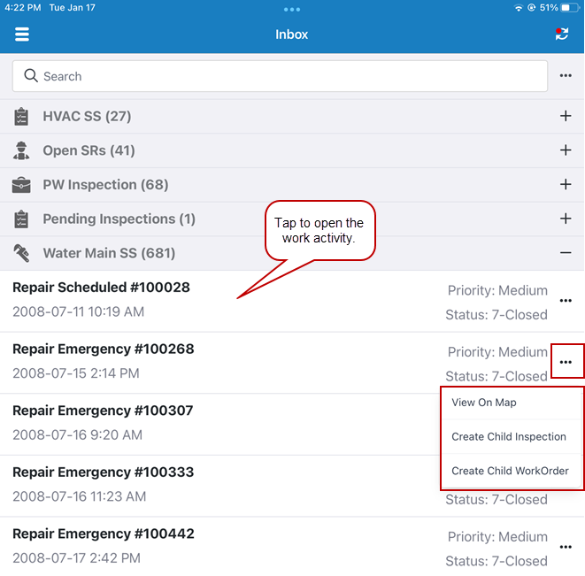Click the HVAC SS clipboard icon
This screenshot has height=576, width=585.
click(x=21, y=117)
